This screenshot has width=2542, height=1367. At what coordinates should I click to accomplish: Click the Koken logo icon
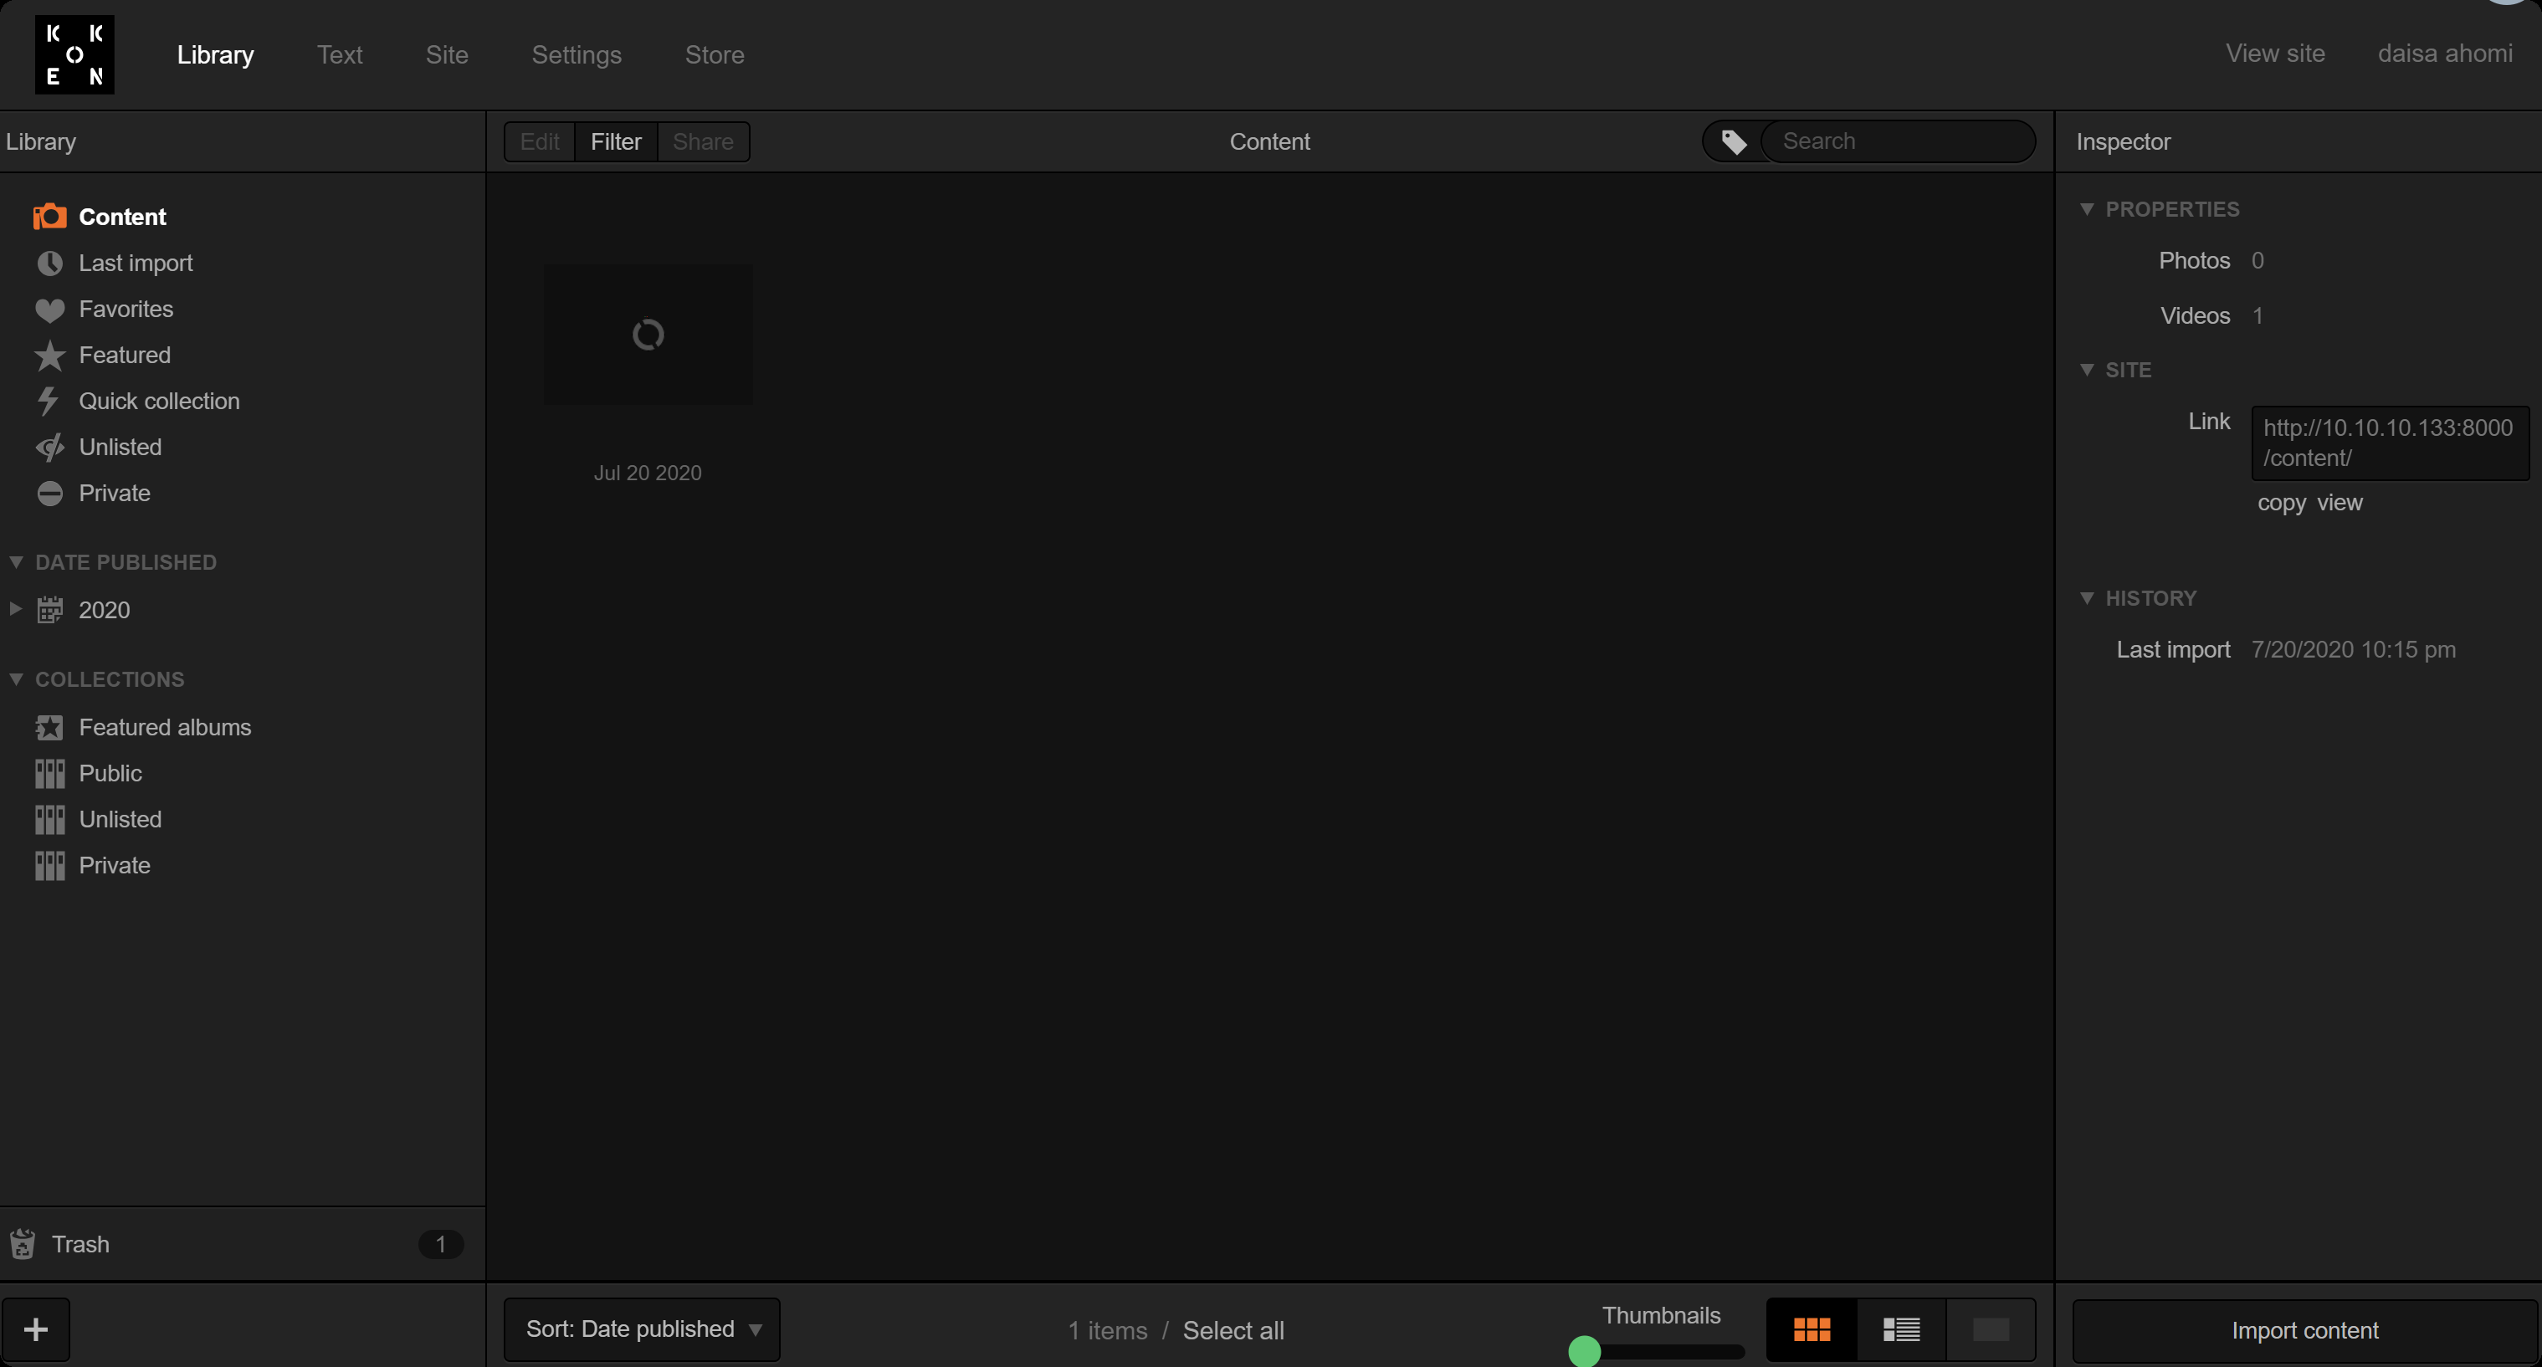coord(74,54)
